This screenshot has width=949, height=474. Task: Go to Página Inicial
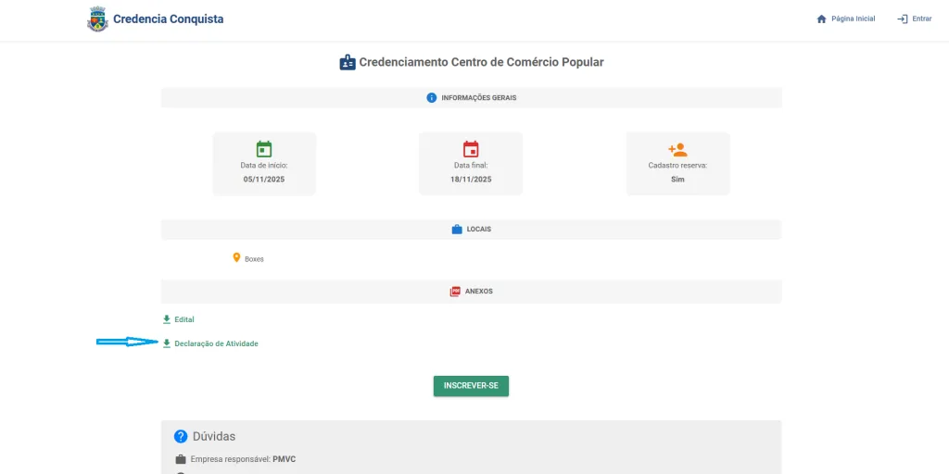tap(853, 19)
